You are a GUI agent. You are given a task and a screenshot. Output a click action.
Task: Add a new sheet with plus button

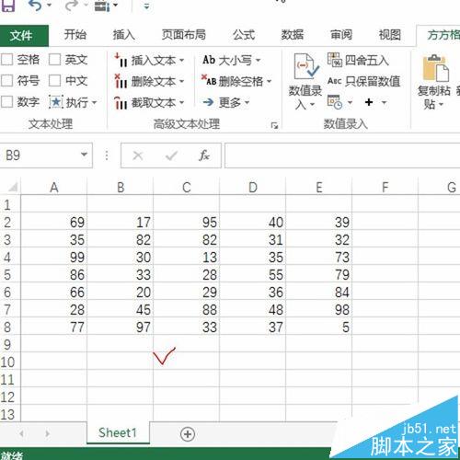coord(188,434)
